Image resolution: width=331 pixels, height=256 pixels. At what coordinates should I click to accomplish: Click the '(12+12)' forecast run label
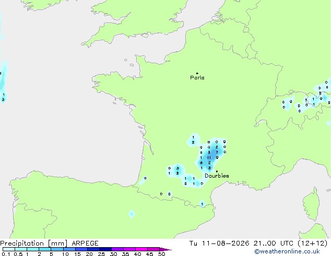(312, 243)
